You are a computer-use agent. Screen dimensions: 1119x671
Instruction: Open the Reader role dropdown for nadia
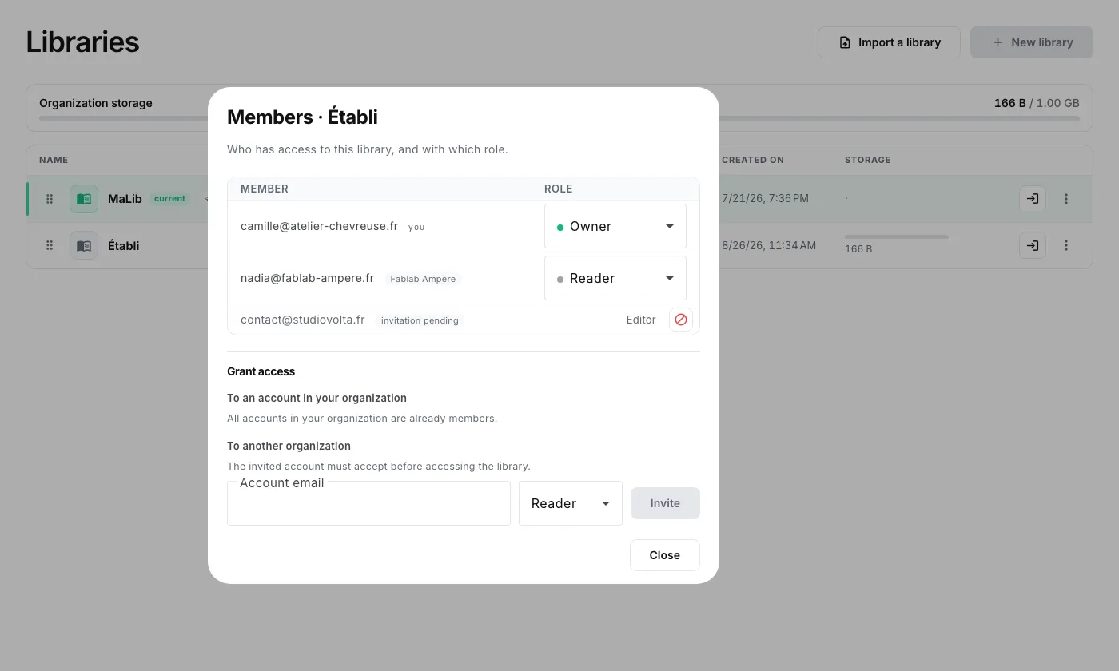[x=615, y=278]
